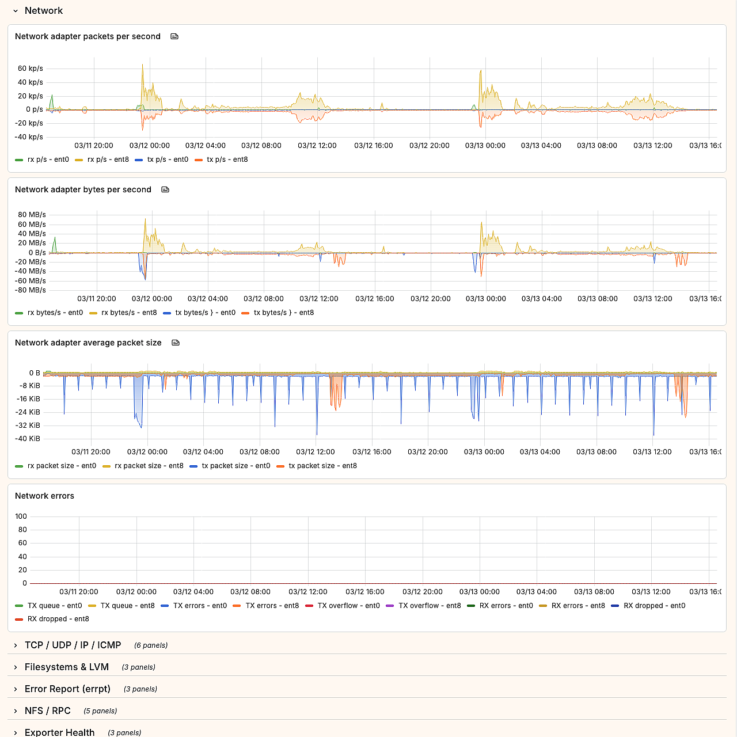This screenshot has width=737, height=737.
Task: Click the blue color swatch for 'TX errors - ent0'
Action: pyautogui.click(x=165, y=606)
